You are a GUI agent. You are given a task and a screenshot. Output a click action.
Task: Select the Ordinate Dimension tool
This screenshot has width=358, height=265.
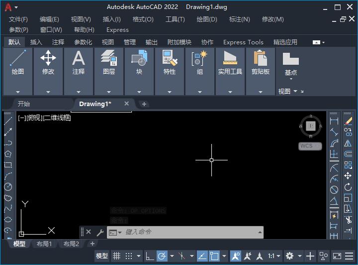click(x=334, y=154)
